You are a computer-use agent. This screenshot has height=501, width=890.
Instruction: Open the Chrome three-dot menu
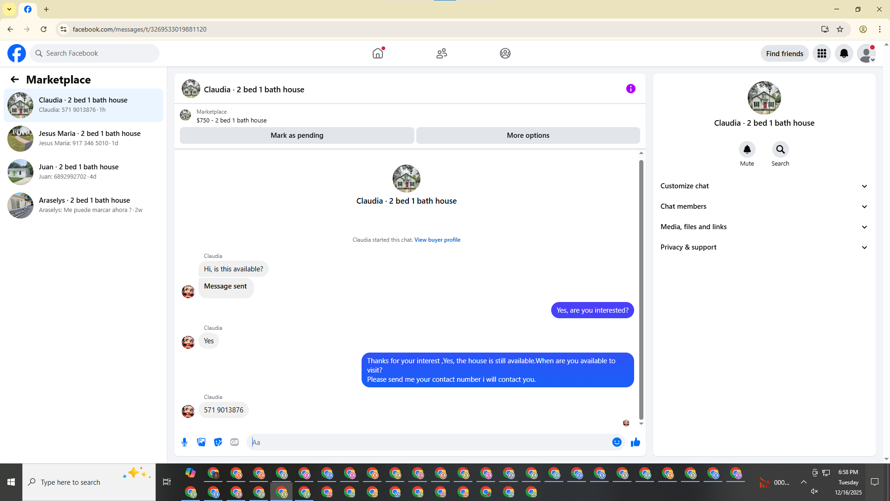click(880, 29)
